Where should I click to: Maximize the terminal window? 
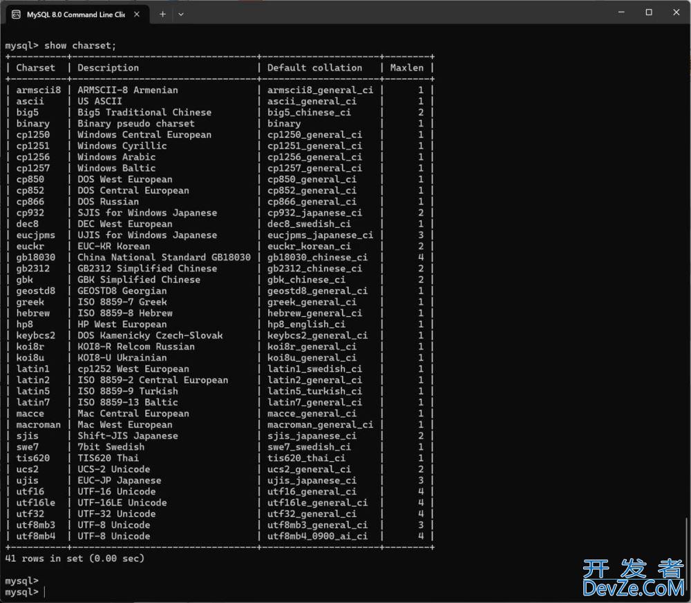point(649,12)
